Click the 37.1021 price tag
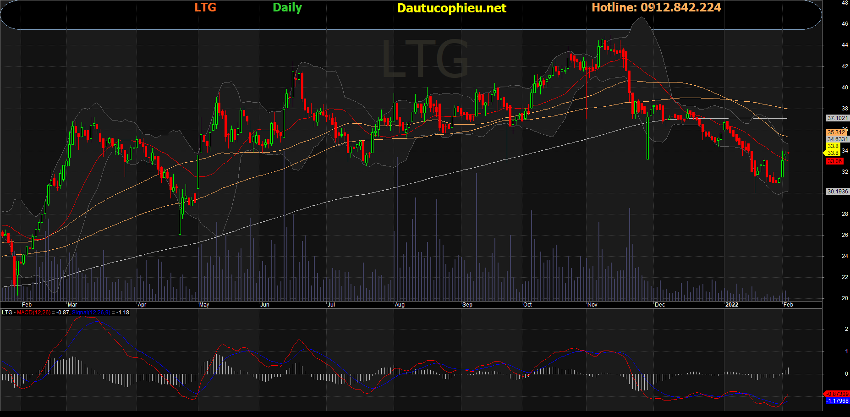The height and width of the screenshot is (417, 850). coord(838,118)
